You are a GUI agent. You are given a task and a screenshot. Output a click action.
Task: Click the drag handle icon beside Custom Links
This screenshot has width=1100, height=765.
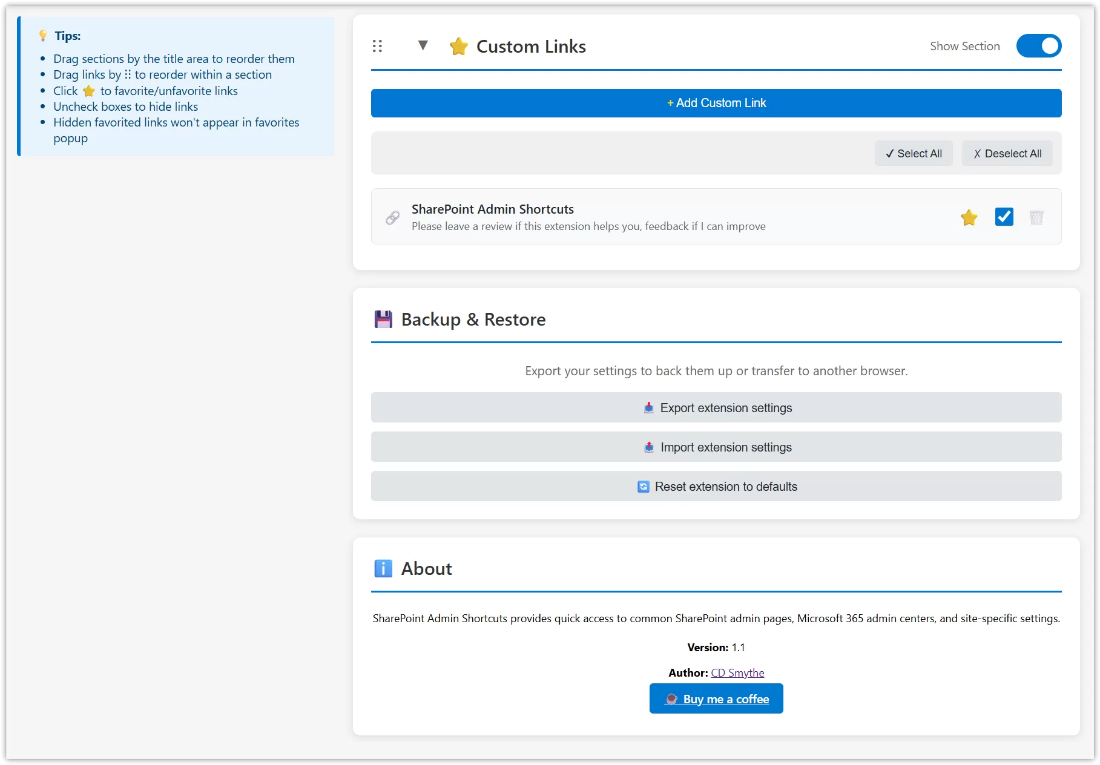[x=377, y=46]
